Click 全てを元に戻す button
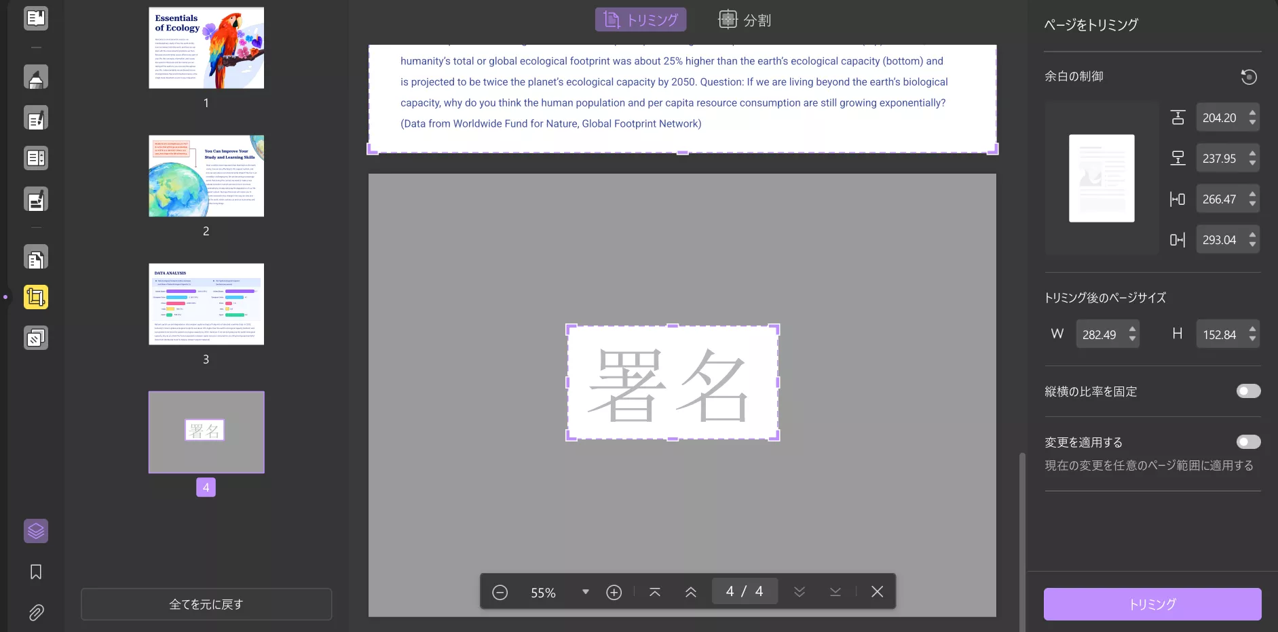The height and width of the screenshot is (632, 1278). (206, 604)
